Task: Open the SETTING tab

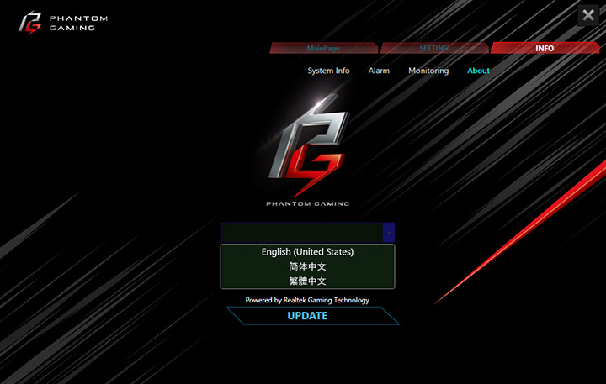Action: tap(434, 48)
